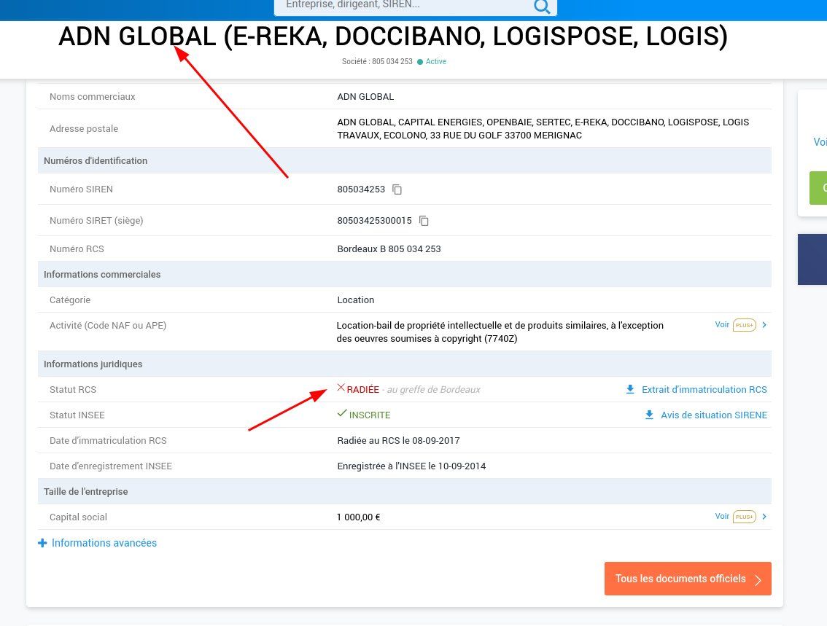Click the download icon next to Extrait d'immatriculation RCS

[x=630, y=389]
